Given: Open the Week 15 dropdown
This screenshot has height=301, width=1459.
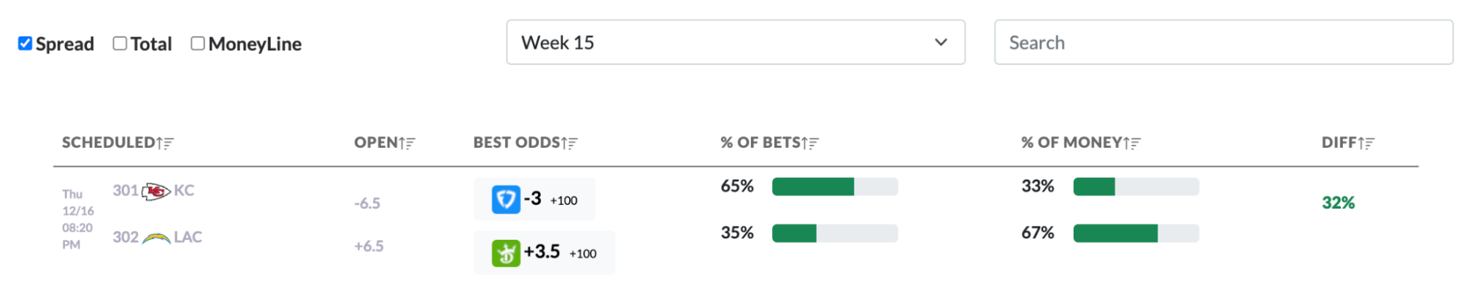Looking at the screenshot, I should [x=736, y=42].
